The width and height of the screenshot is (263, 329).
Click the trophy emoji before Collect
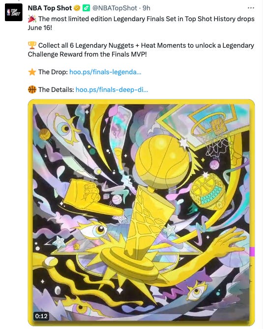32,45
